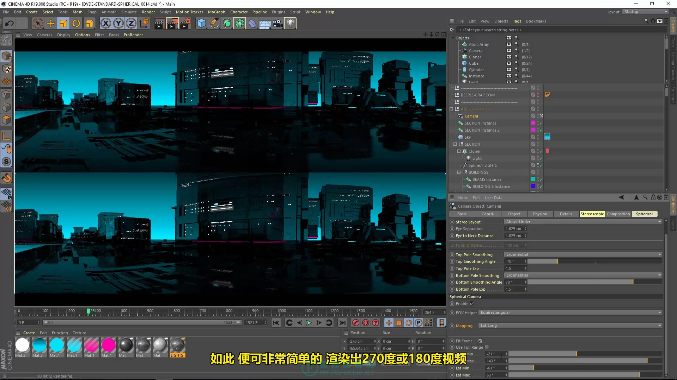The height and width of the screenshot is (380, 677).
Task: Activate the Move tool
Action: pos(51,24)
